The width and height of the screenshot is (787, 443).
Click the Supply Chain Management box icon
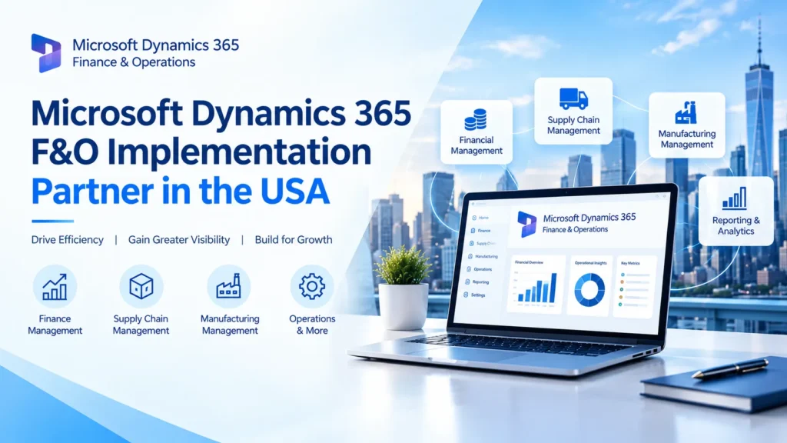click(141, 287)
